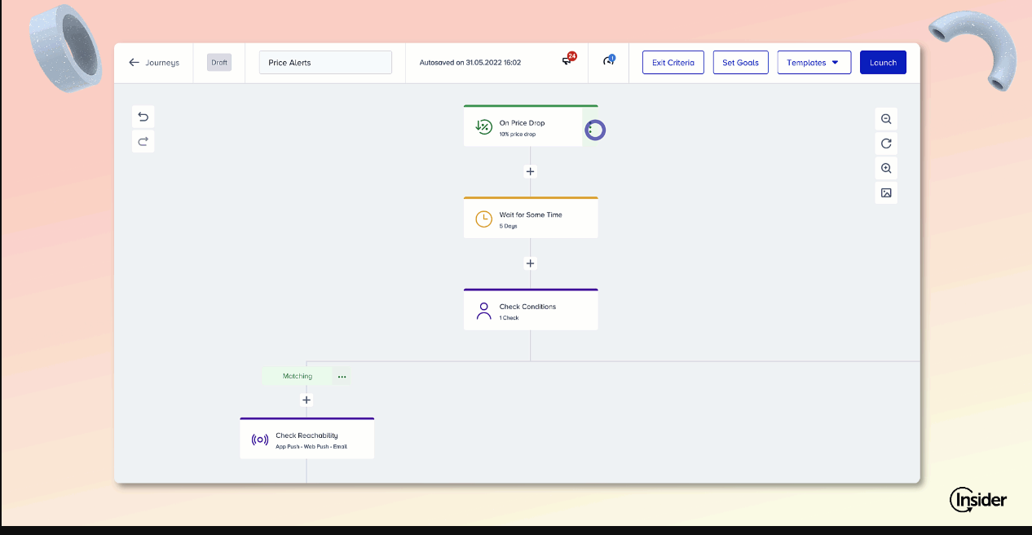Go back to Journeys with the arrow
Viewport: 1032px width, 535px height.
tap(135, 63)
